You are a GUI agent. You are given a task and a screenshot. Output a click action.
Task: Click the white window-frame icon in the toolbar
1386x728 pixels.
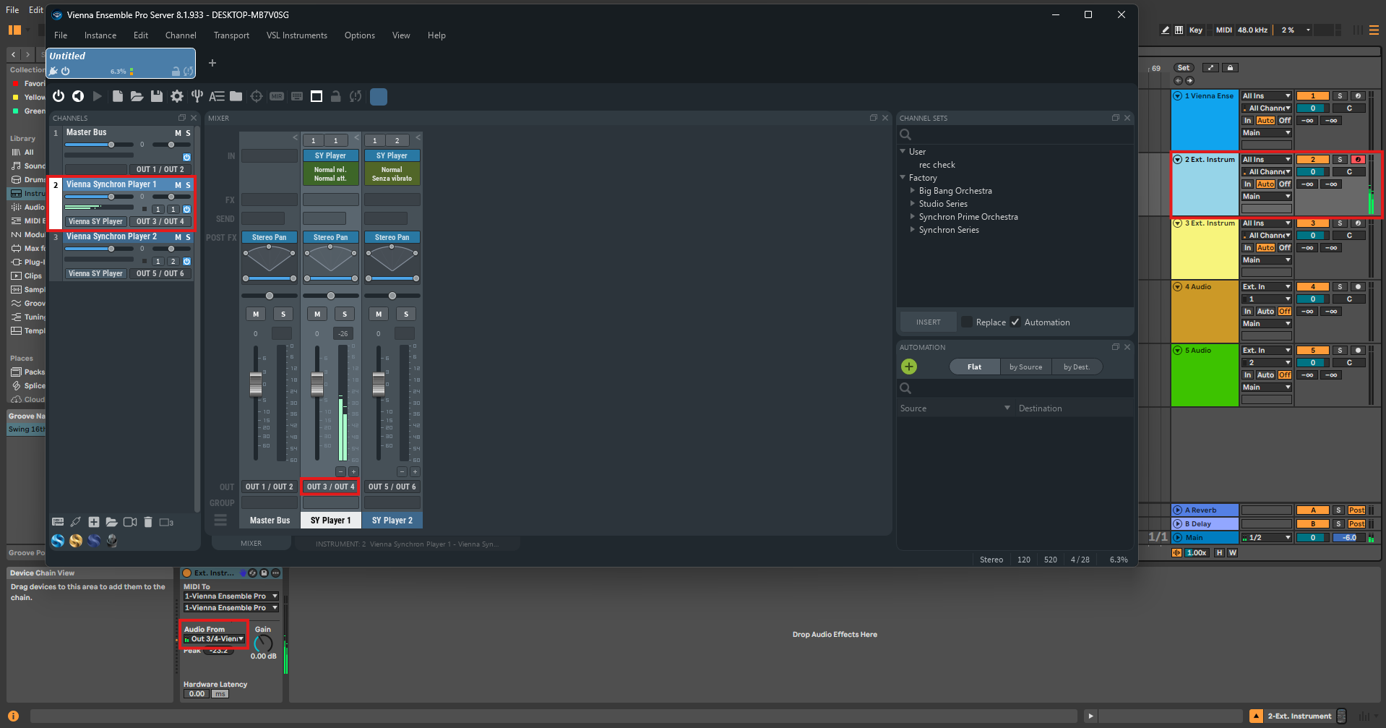(317, 96)
